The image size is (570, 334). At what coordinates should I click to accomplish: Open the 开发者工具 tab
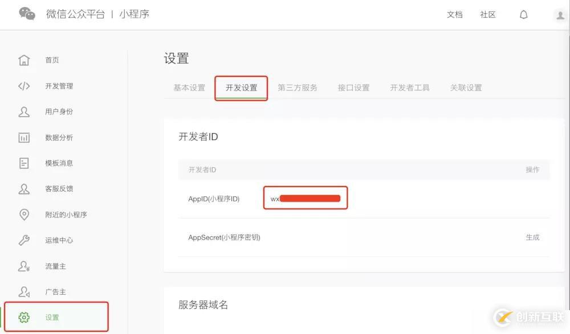point(409,88)
